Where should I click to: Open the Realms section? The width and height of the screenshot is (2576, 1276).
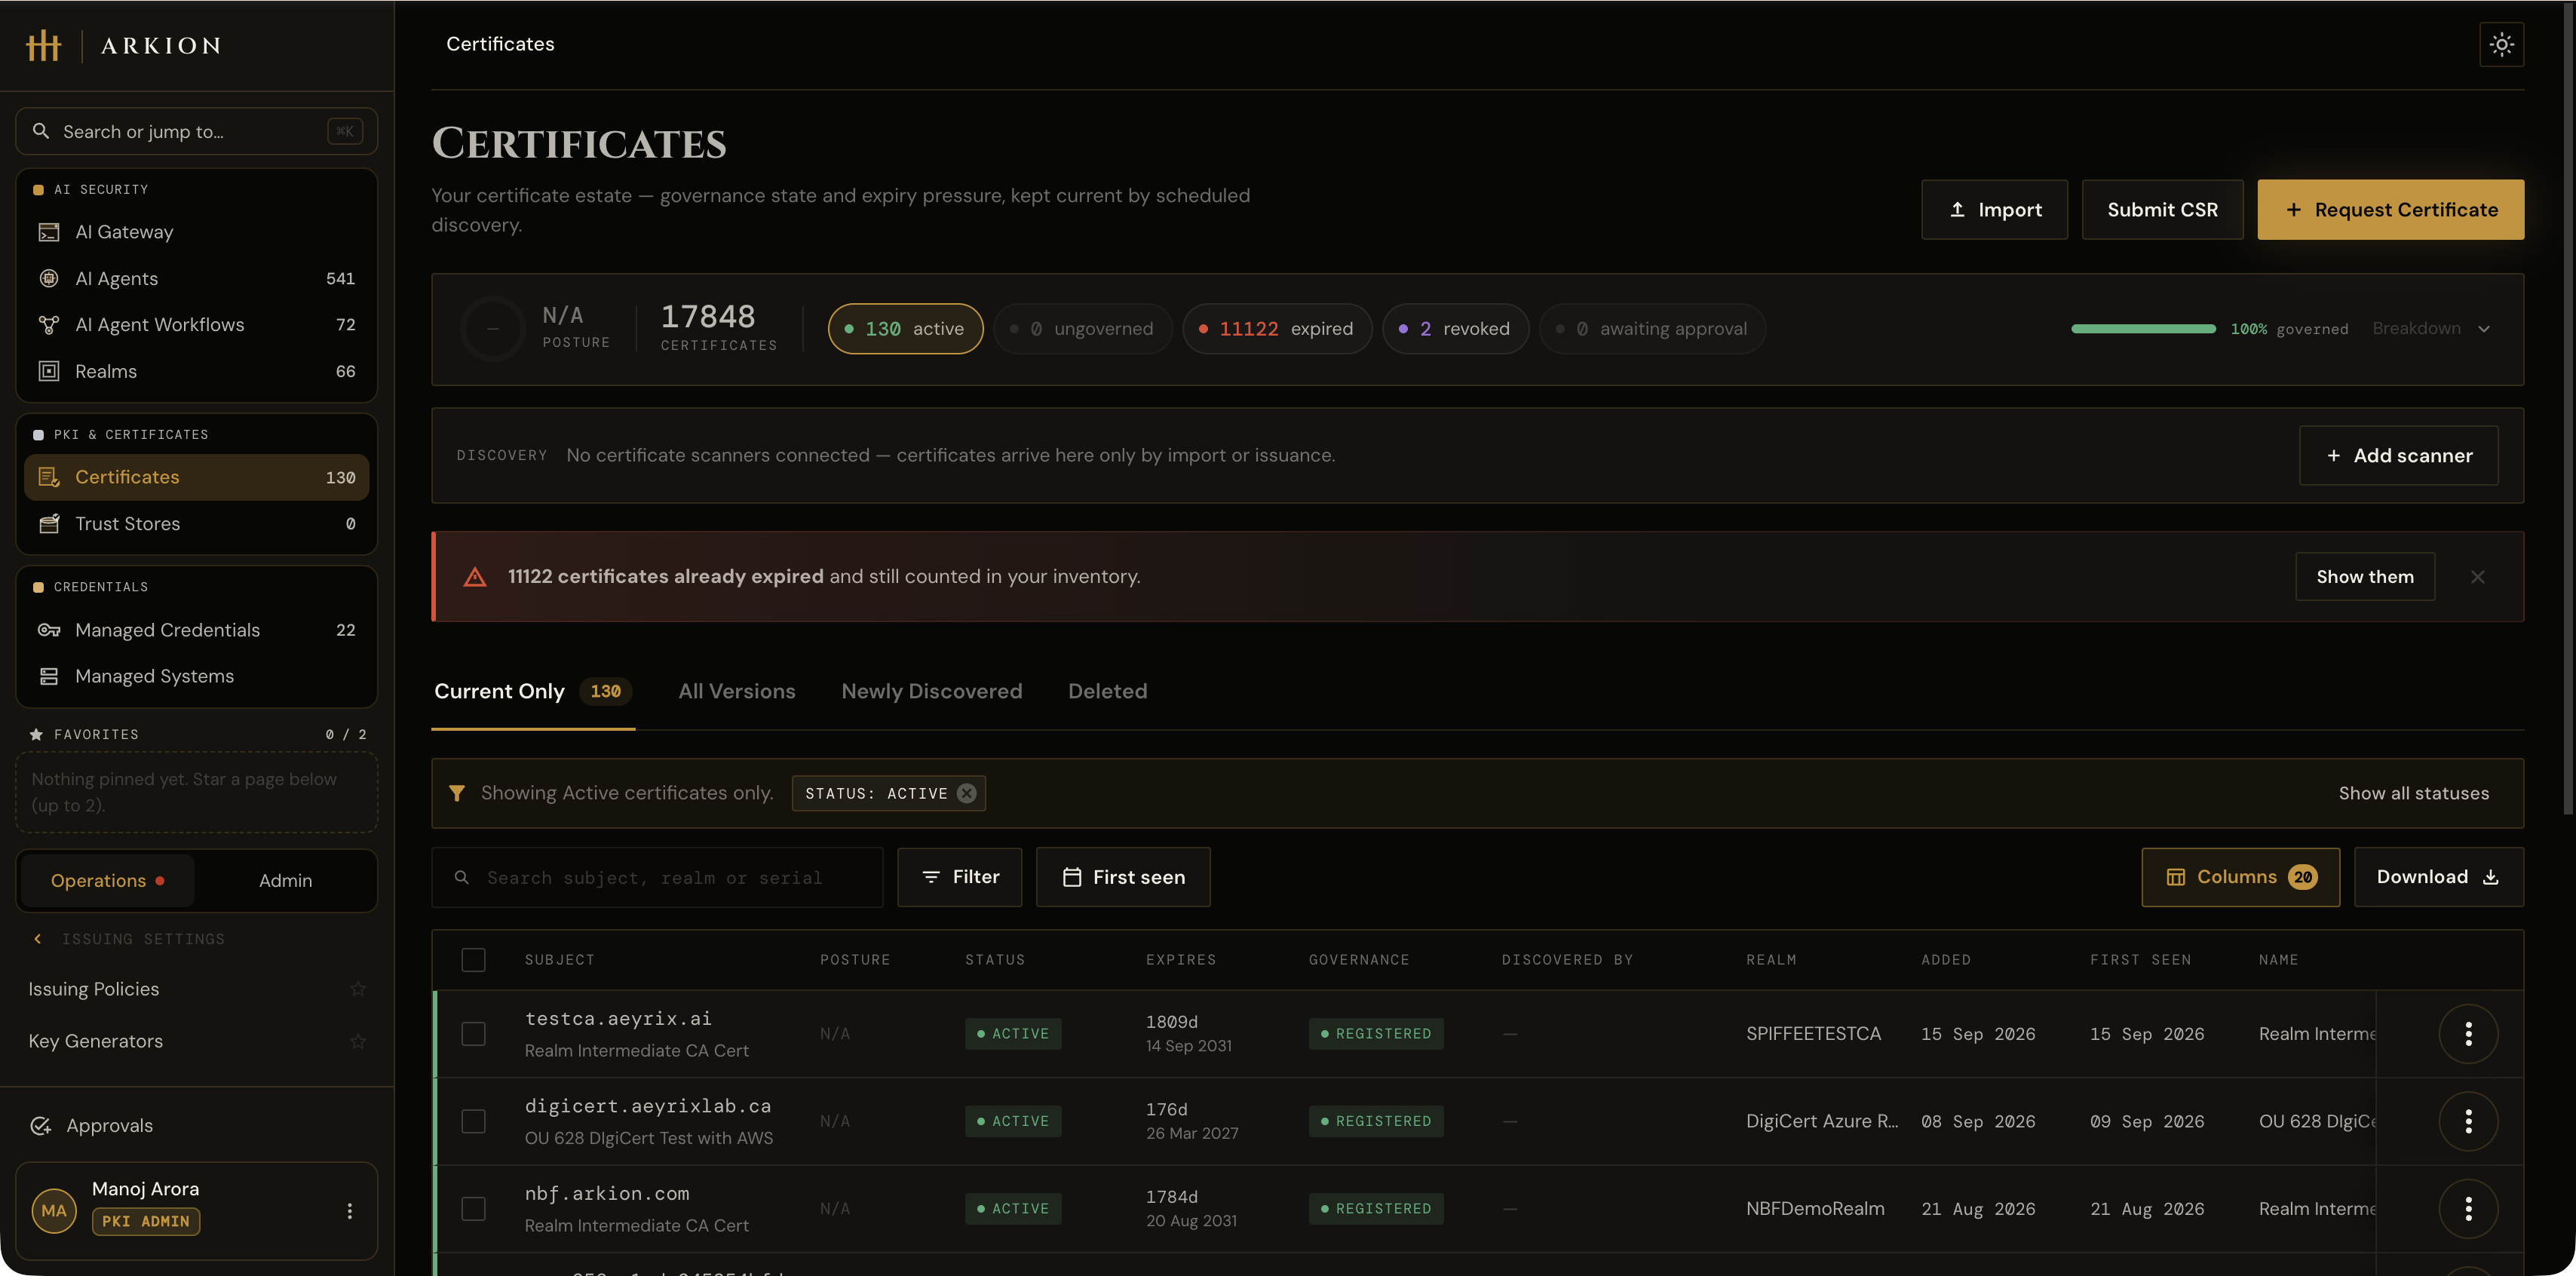coord(196,371)
